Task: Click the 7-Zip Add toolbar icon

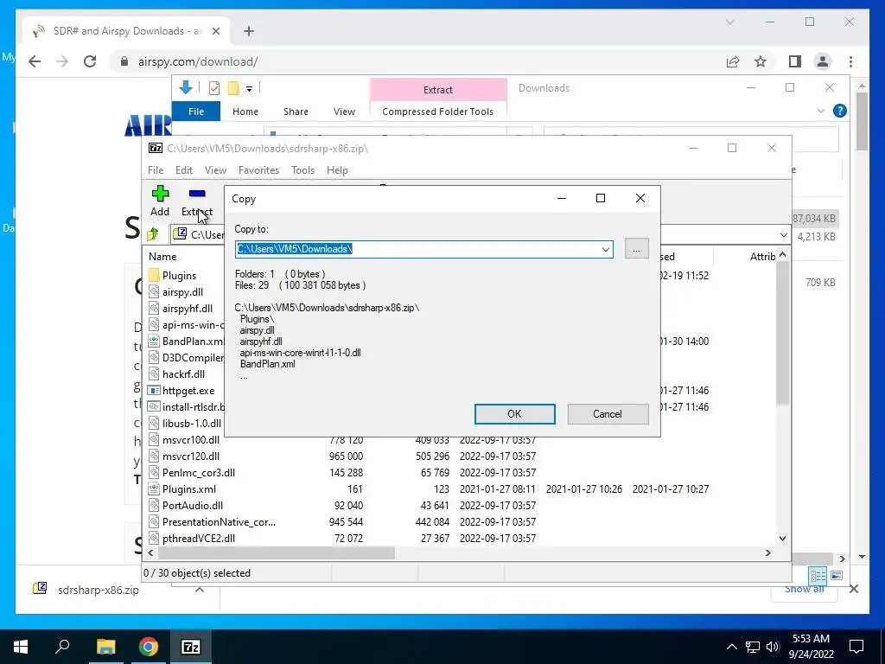Action: click(x=160, y=194)
